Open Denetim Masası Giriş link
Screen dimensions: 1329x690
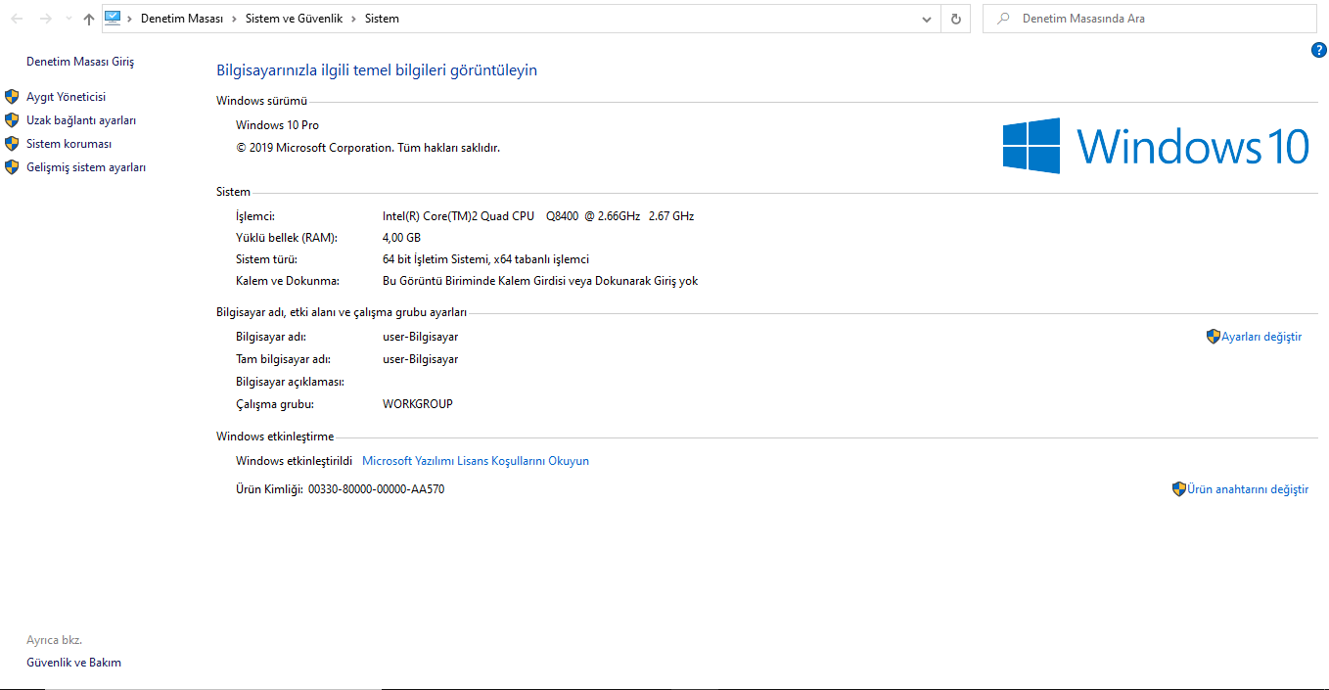(x=80, y=62)
